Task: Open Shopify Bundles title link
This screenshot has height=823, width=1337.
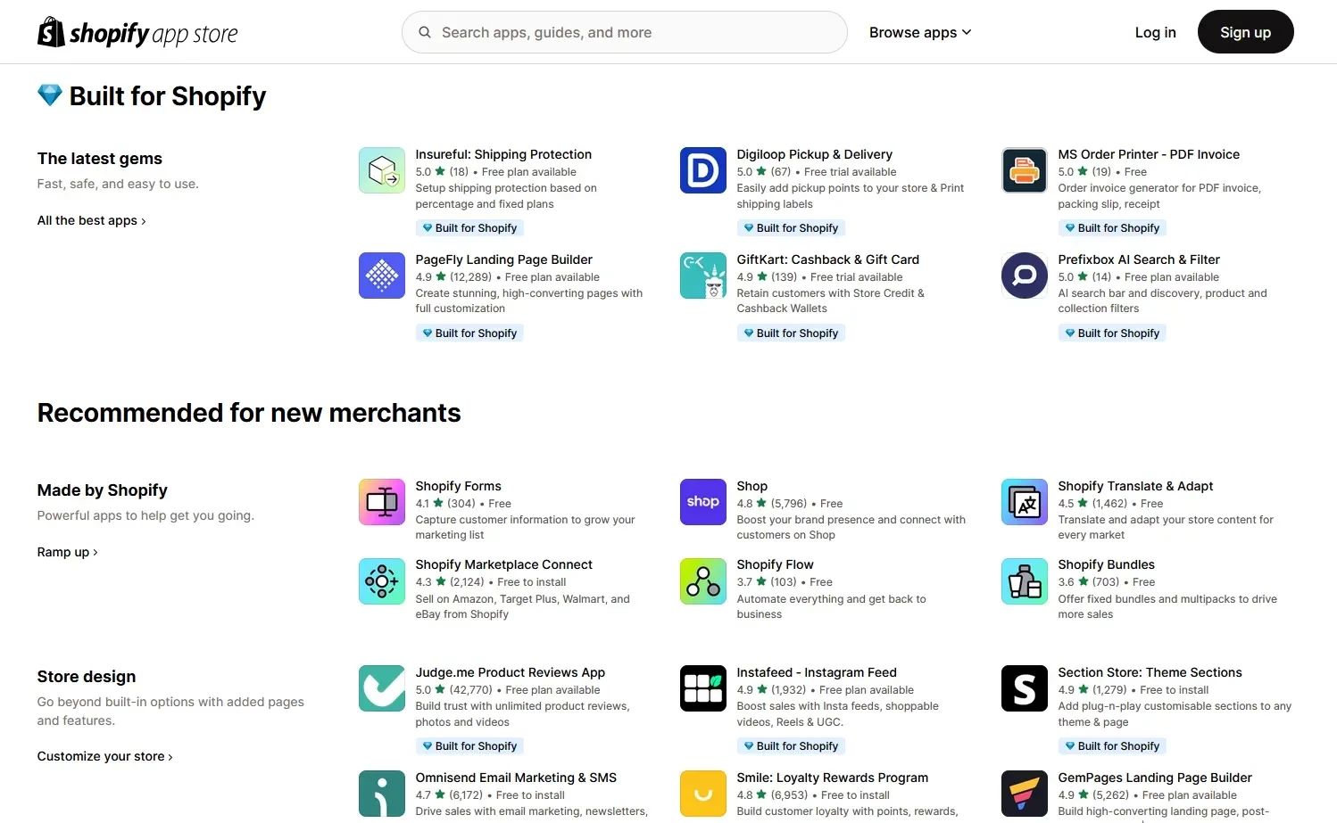Action: (x=1106, y=564)
